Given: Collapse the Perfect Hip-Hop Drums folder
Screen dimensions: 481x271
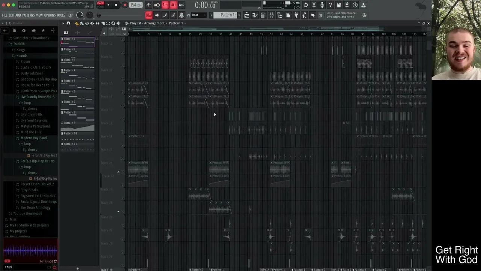Looking at the screenshot, I should 37,161.
